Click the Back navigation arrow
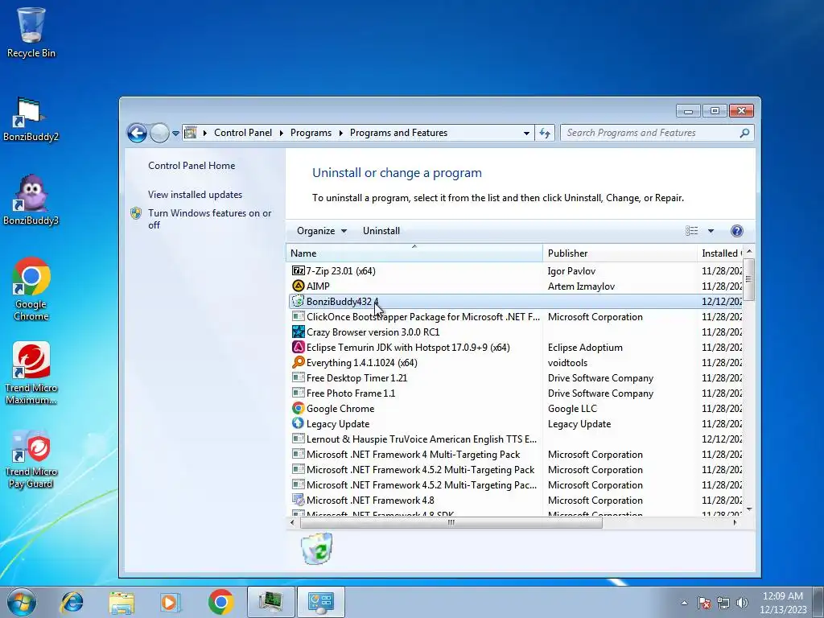This screenshot has height=618, width=824. tap(137, 133)
